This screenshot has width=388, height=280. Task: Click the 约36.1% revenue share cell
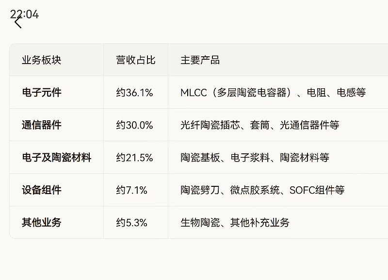point(134,93)
